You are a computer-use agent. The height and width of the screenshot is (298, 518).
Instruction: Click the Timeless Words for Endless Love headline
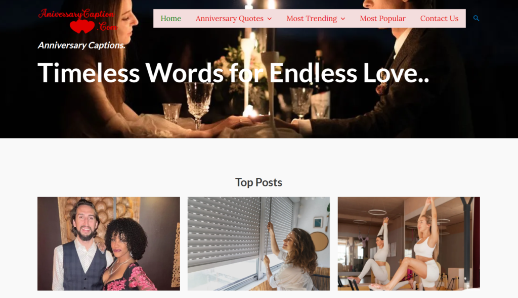click(x=233, y=73)
